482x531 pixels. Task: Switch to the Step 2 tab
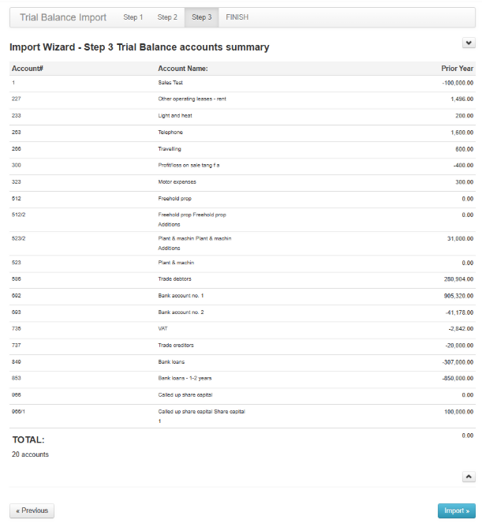click(x=167, y=17)
